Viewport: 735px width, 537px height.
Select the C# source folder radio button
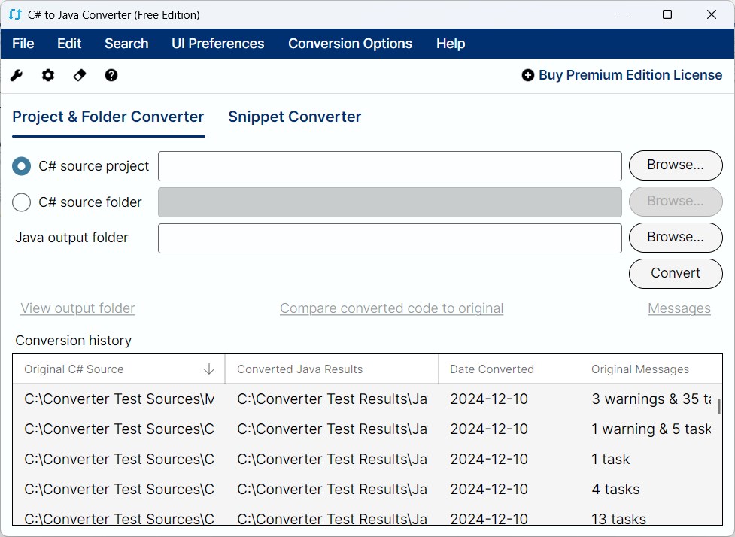coord(21,202)
